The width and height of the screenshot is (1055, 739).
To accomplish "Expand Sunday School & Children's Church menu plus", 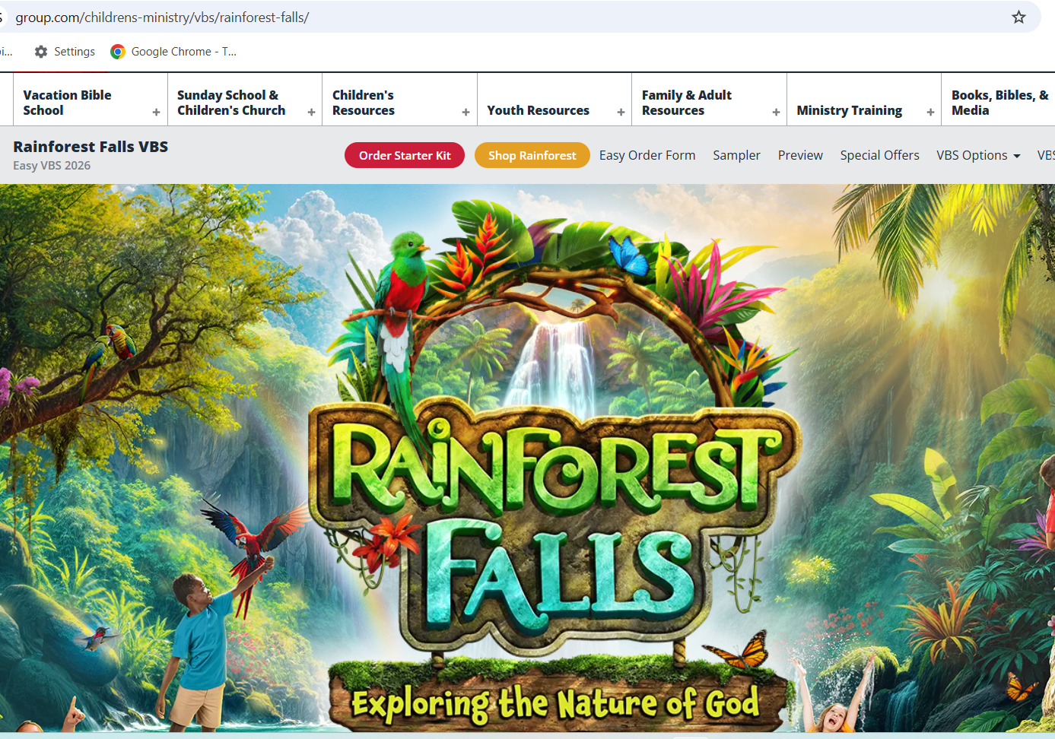I will 311,112.
